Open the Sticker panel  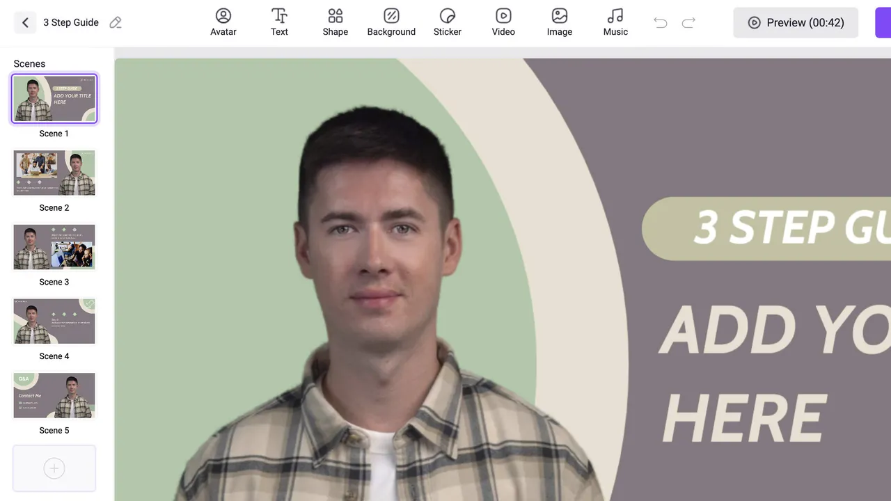(x=448, y=22)
